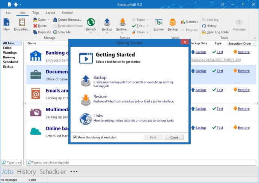This screenshot has width=259, height=183.
Task: Click the Name column header
Action: click(x=32, y=43)
